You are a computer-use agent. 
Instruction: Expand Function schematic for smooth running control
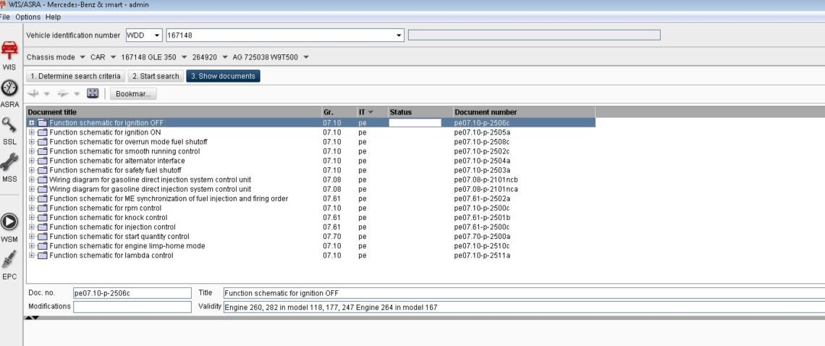32,151
